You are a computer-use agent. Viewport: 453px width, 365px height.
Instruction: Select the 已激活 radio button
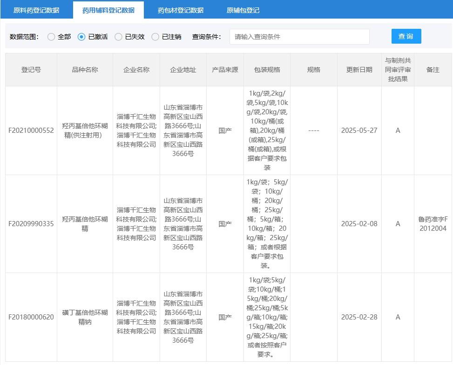81,37
